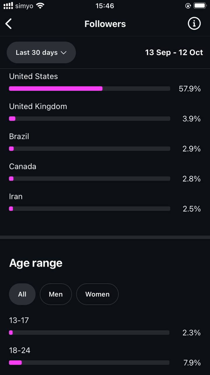Tap the United Kingdom bar
Image resolution: width=210 pixels, height=375 pixels.
click(x=89, y=119)
